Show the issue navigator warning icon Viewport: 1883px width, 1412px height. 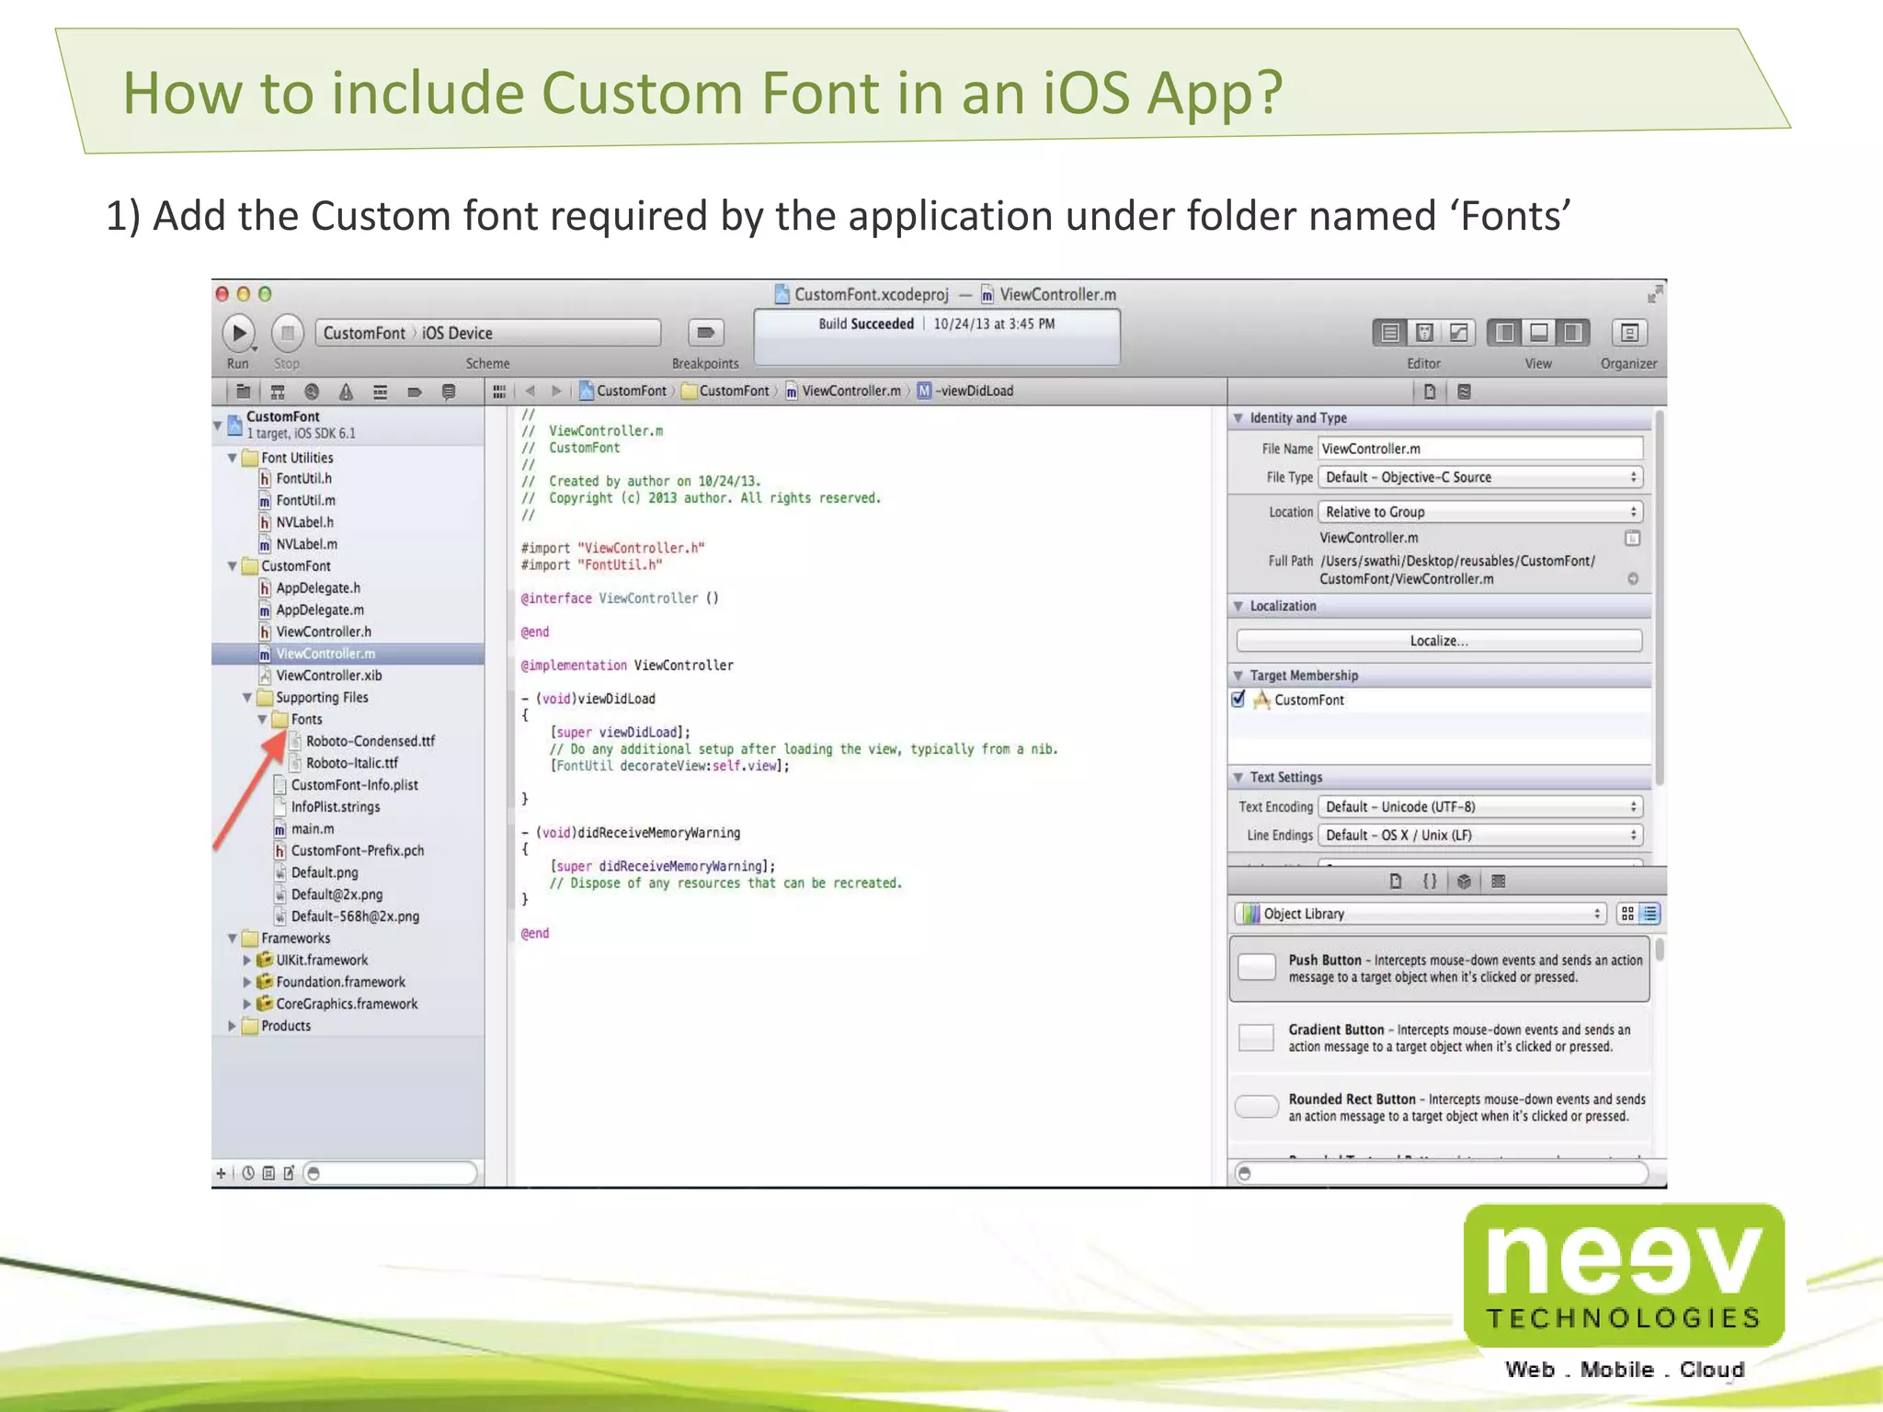(346, 393)
